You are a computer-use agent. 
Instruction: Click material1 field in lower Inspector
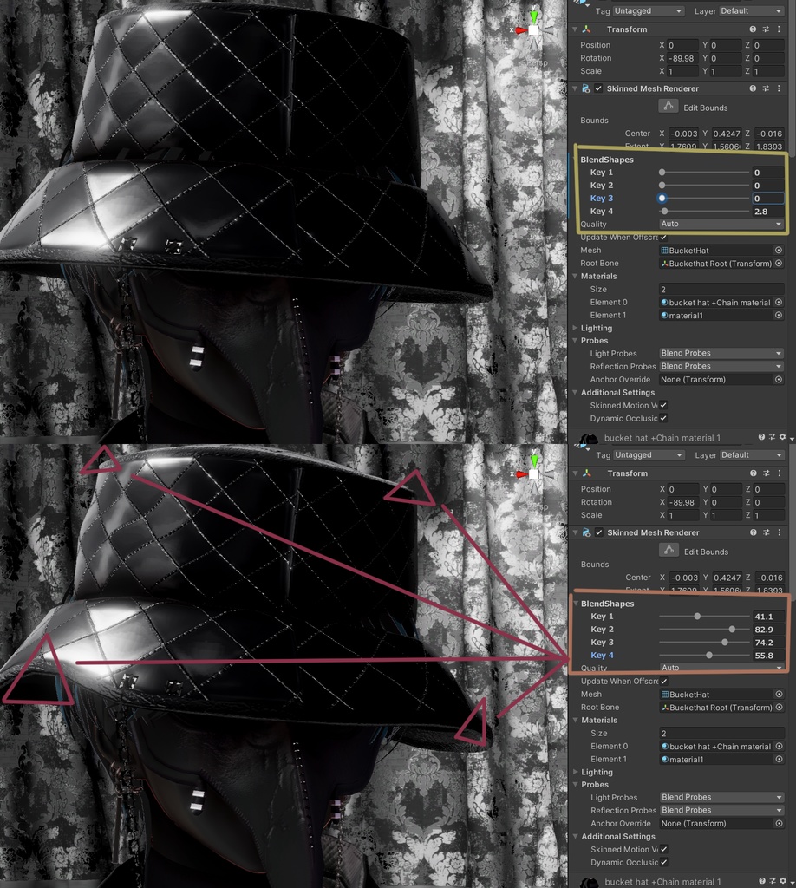coord(717,760)
